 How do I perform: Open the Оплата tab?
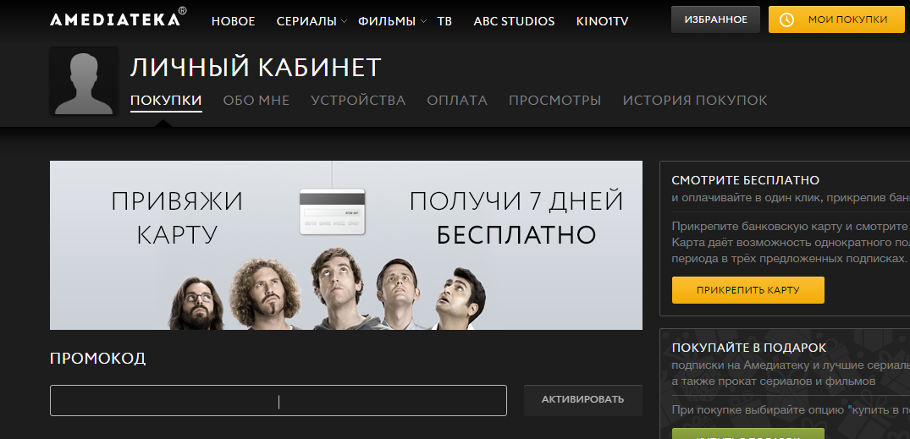pos(457,101)
